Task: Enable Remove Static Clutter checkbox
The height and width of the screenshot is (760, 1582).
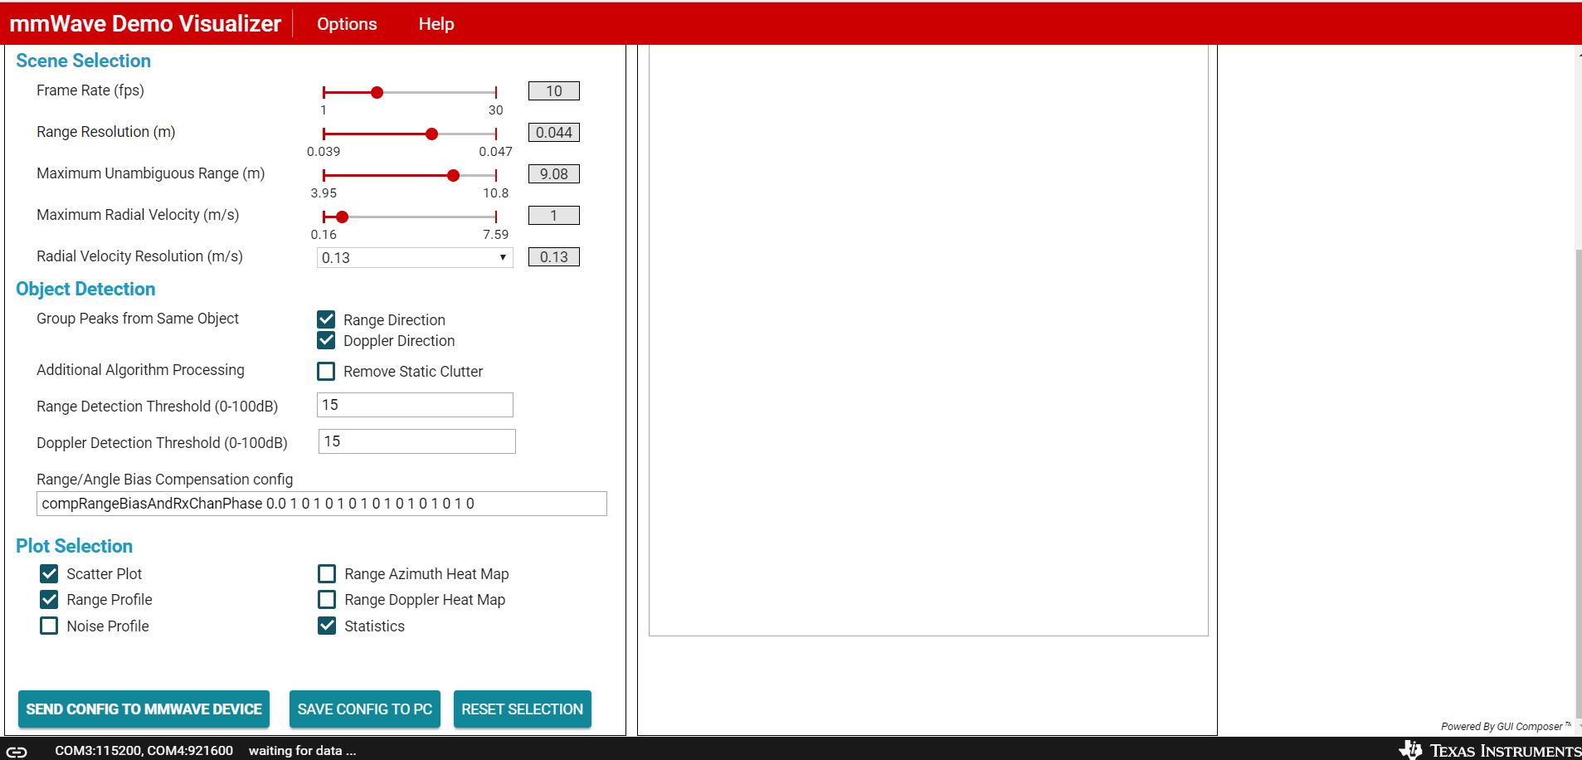Action: 326,371
